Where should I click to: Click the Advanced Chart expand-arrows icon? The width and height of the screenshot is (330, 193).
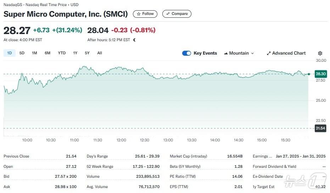tap(269, 53)
